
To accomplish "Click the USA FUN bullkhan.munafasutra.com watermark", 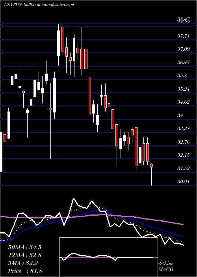I will [x=39, y=5].
